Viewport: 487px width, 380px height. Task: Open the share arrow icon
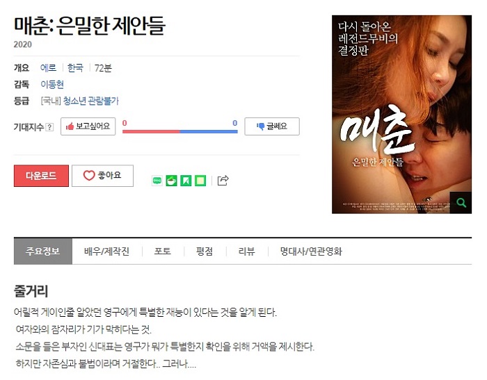223,180
